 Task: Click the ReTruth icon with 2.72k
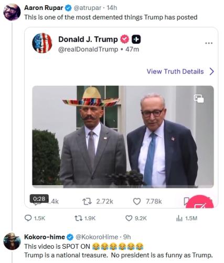[x=87, y=201]
